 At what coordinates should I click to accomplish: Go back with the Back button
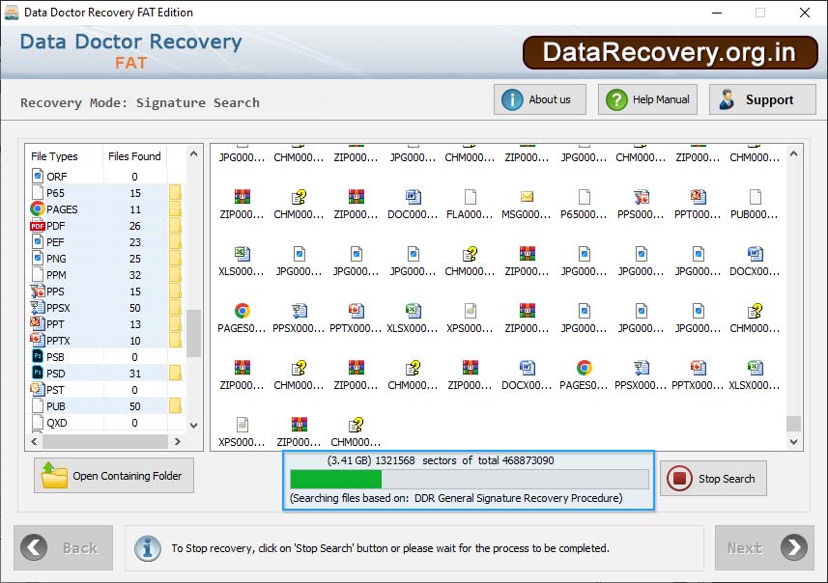64,547
